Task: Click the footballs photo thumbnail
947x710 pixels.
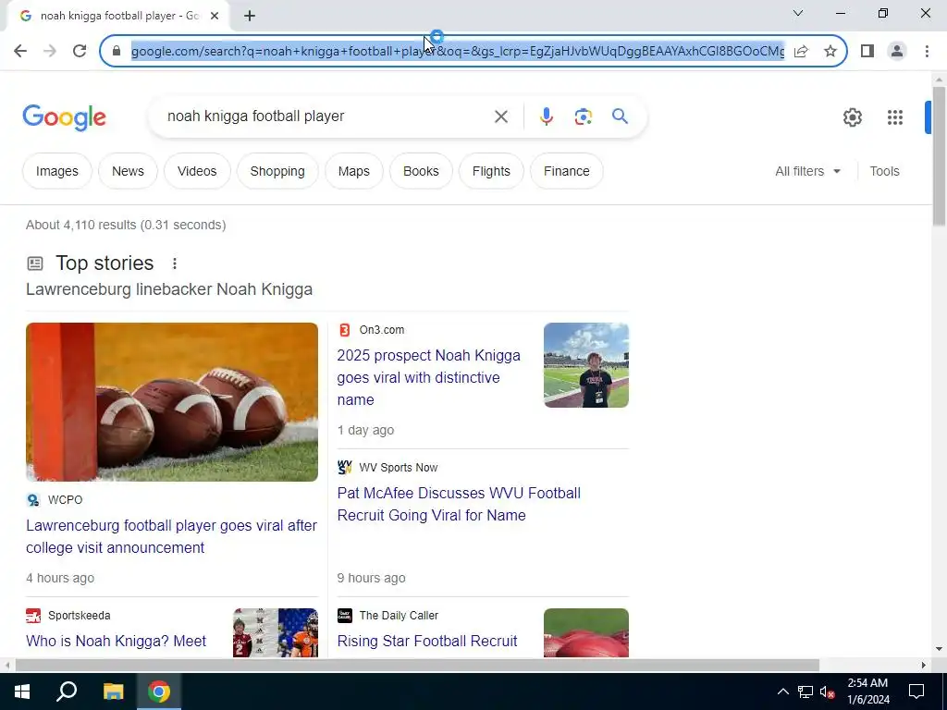Action: (172, 402)
